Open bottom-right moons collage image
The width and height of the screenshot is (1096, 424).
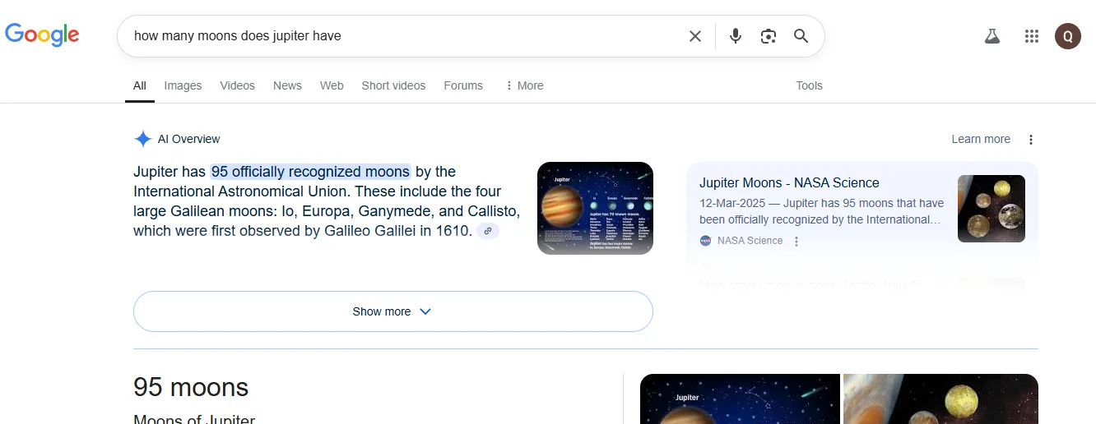click(940, 399)
